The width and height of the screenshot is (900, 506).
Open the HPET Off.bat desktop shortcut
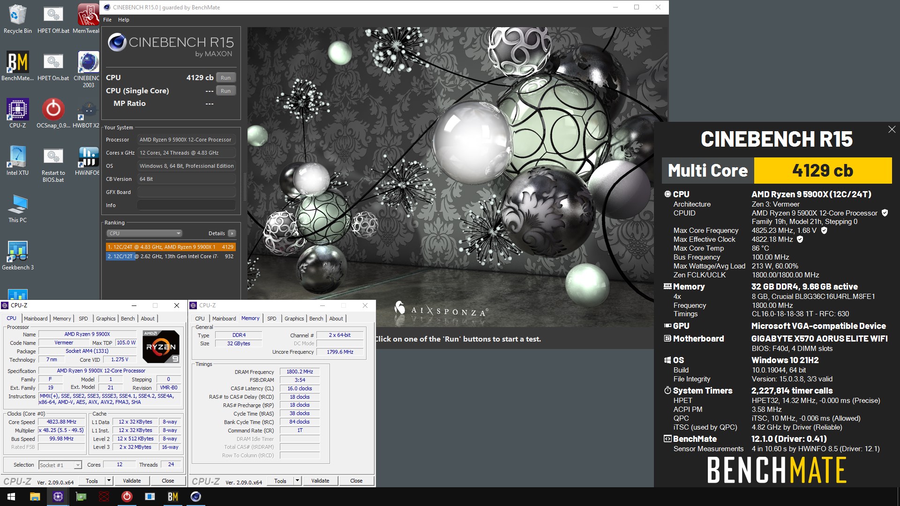53,19
